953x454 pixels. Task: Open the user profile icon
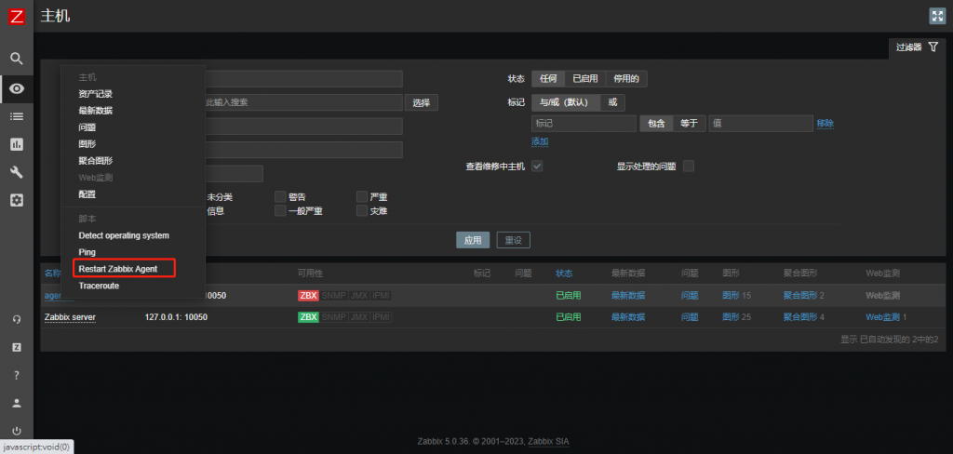pyautogui.click(x=17, y=403)
